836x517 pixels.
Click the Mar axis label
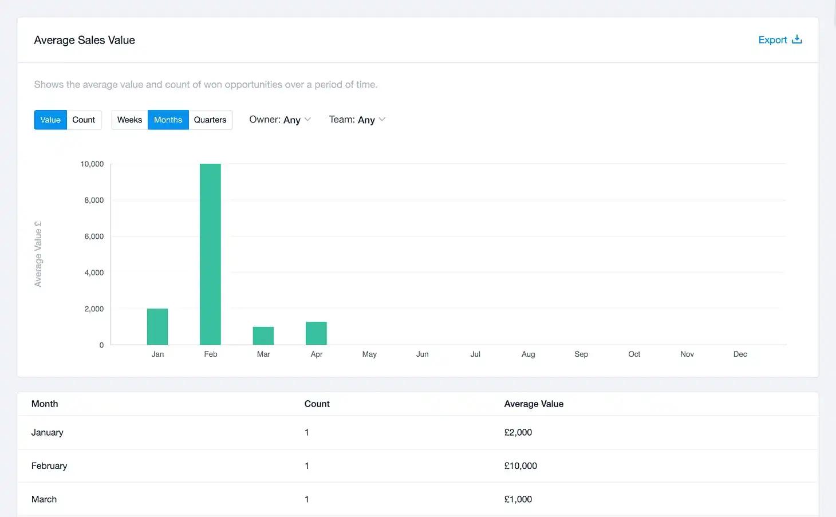(263, 354)
